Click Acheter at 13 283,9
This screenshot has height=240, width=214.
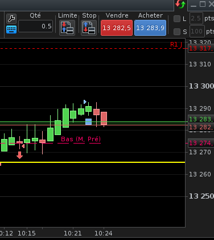150,28
